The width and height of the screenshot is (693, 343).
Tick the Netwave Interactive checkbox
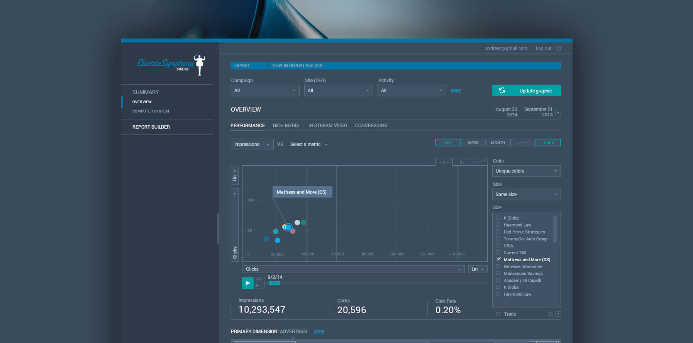(498, 266)
